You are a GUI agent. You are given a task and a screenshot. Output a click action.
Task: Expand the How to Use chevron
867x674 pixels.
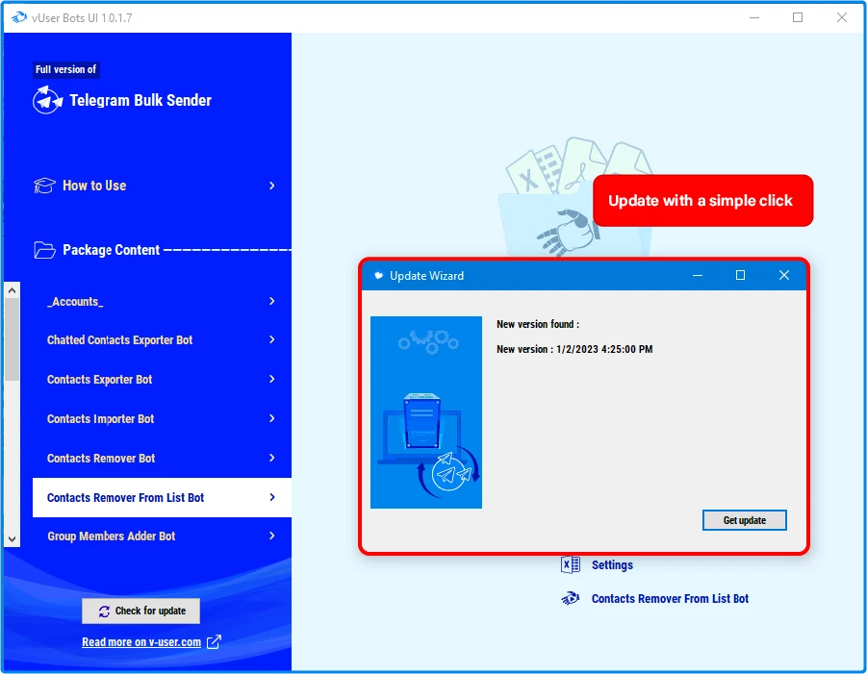point(272,186)
